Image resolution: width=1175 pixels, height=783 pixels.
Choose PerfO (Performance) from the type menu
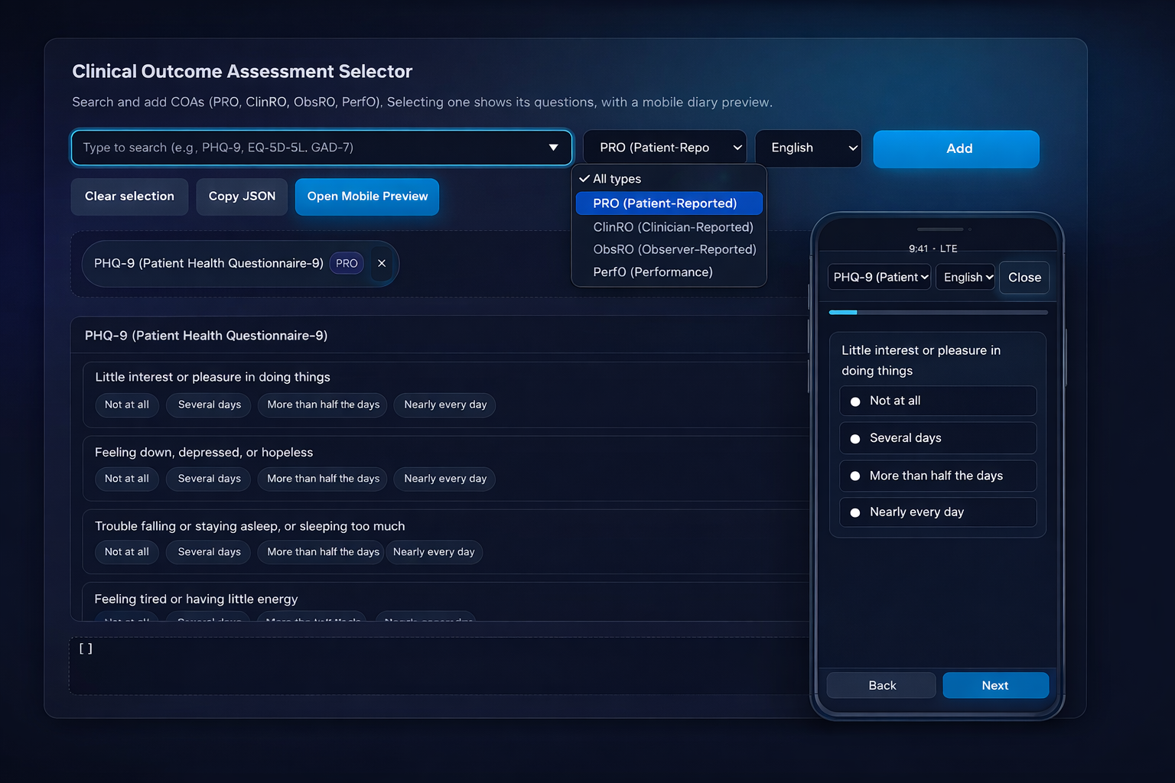point(652,271)
